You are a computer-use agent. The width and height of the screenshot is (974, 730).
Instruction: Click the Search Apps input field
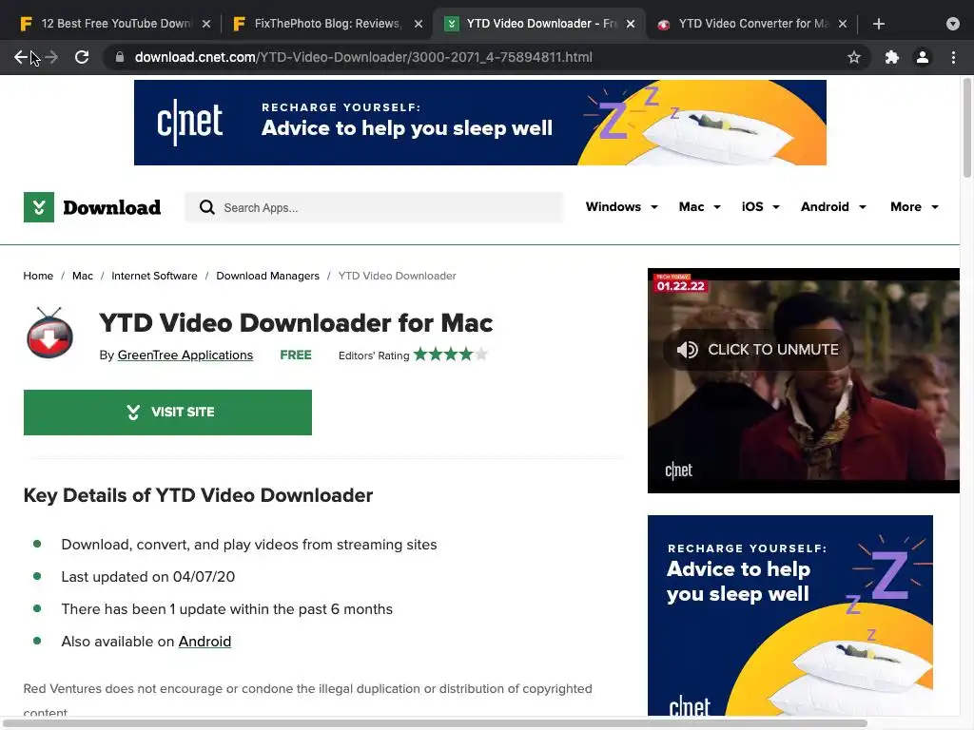(x=374, y=207)
